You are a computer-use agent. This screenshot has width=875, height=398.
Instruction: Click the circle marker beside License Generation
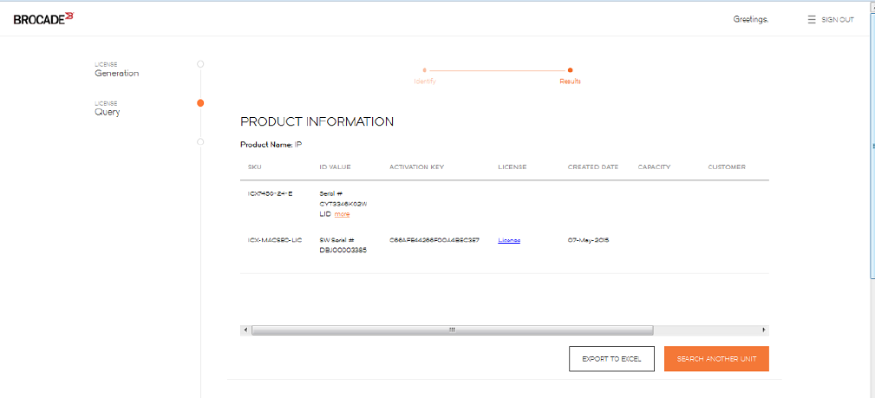click(200, 64)
